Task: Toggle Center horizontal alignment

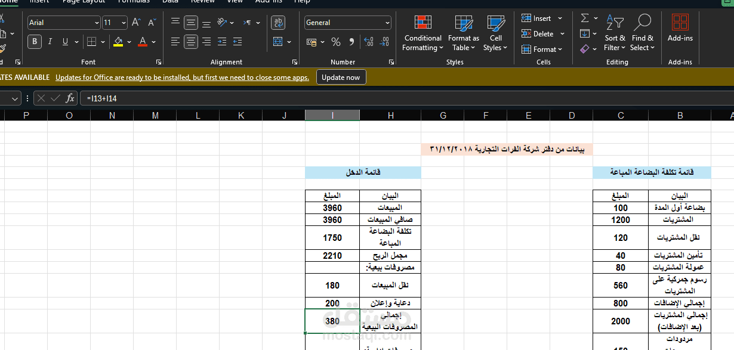Action: coord(191,42)
